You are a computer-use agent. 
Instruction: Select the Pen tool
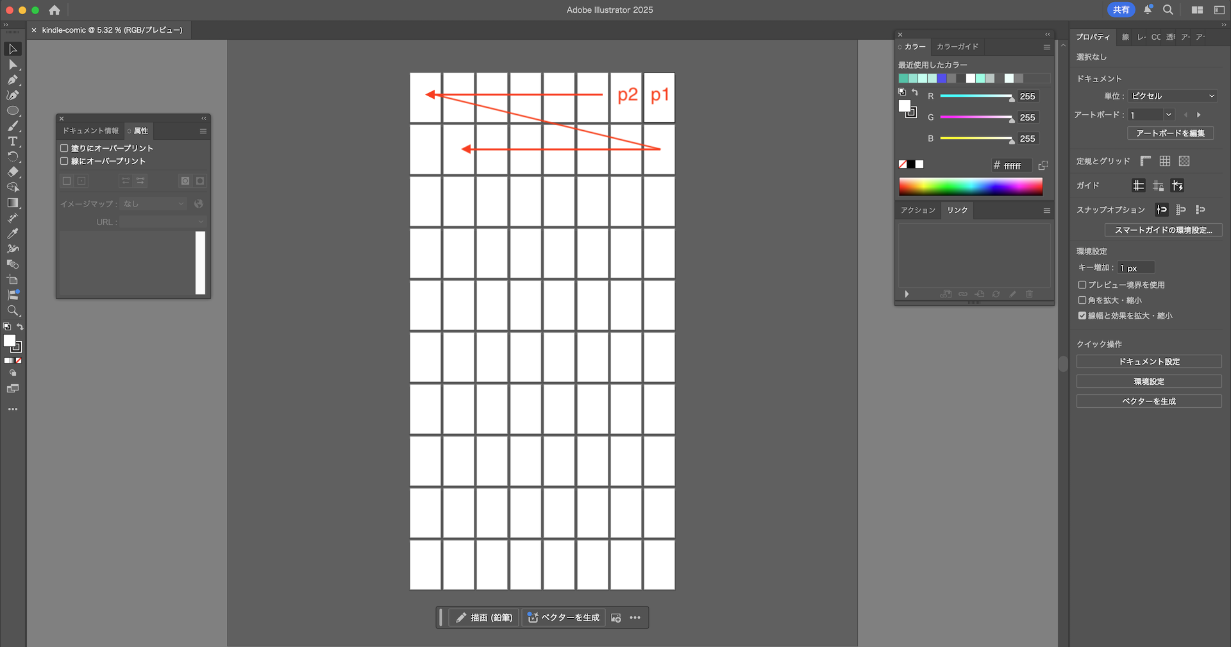13,80
